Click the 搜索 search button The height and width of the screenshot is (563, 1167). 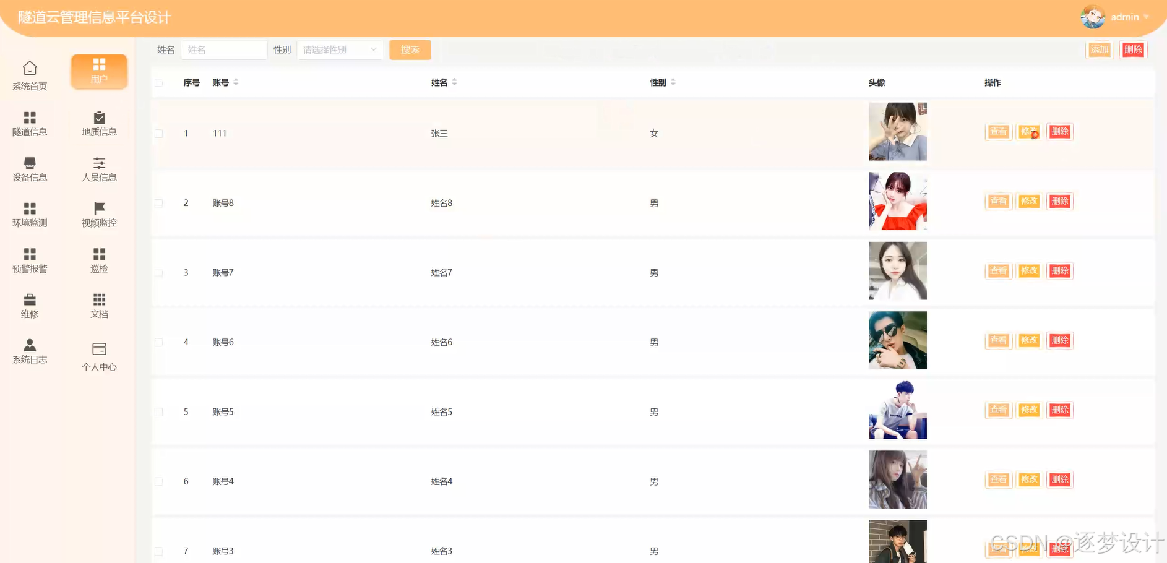(410, 50)
